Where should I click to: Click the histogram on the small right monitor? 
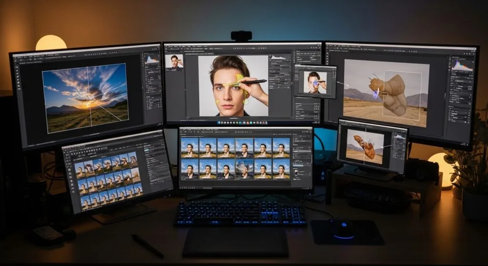400,137
